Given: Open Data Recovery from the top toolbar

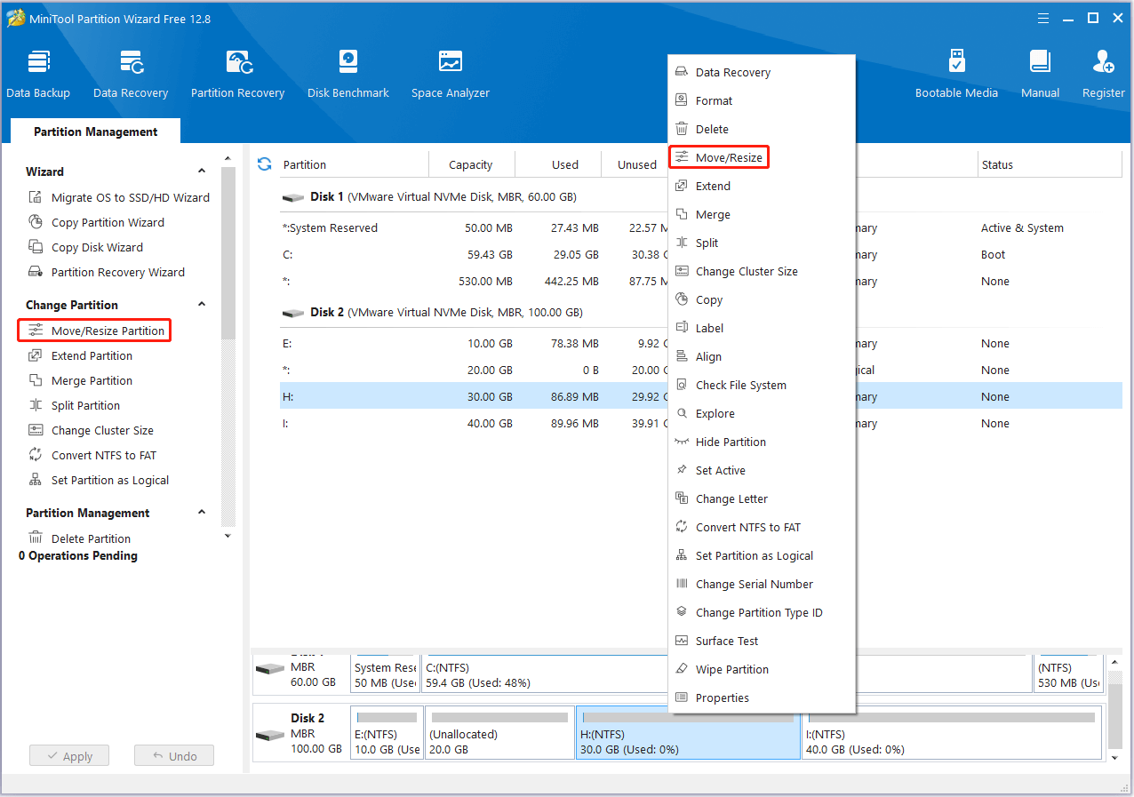Looking at the screenshot, I should 131,74.
